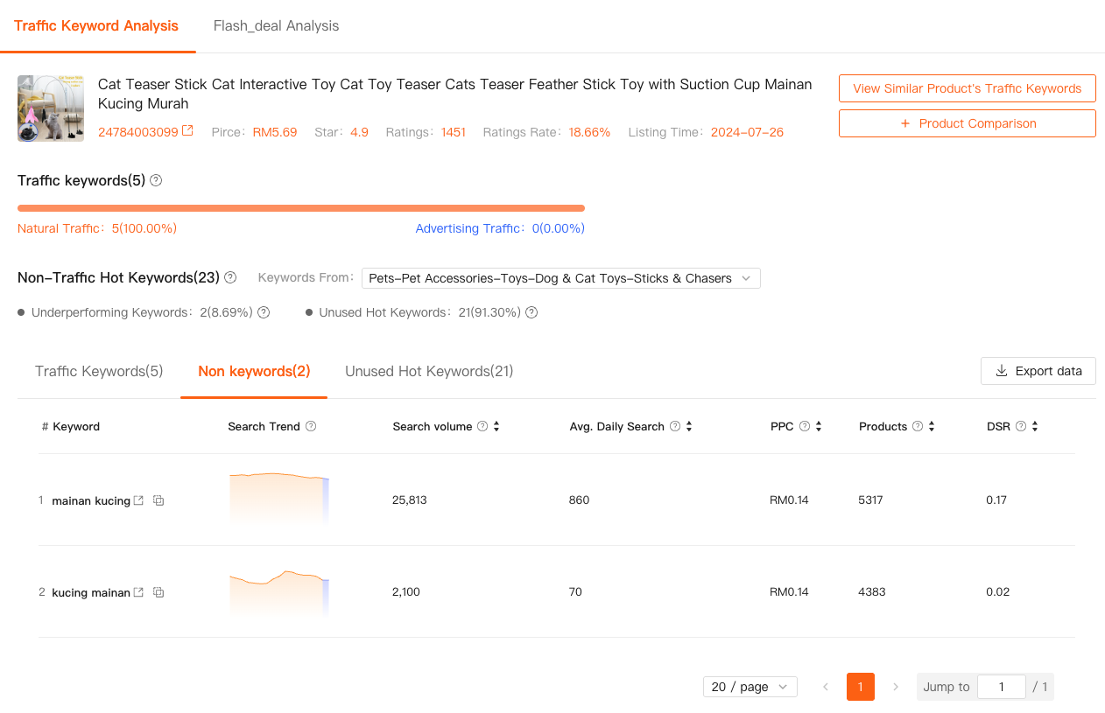The height and width of the screenshot is (713, 1105).
Task: Copy the 'kucing mainan' keyword
Action: click(158, 592)
